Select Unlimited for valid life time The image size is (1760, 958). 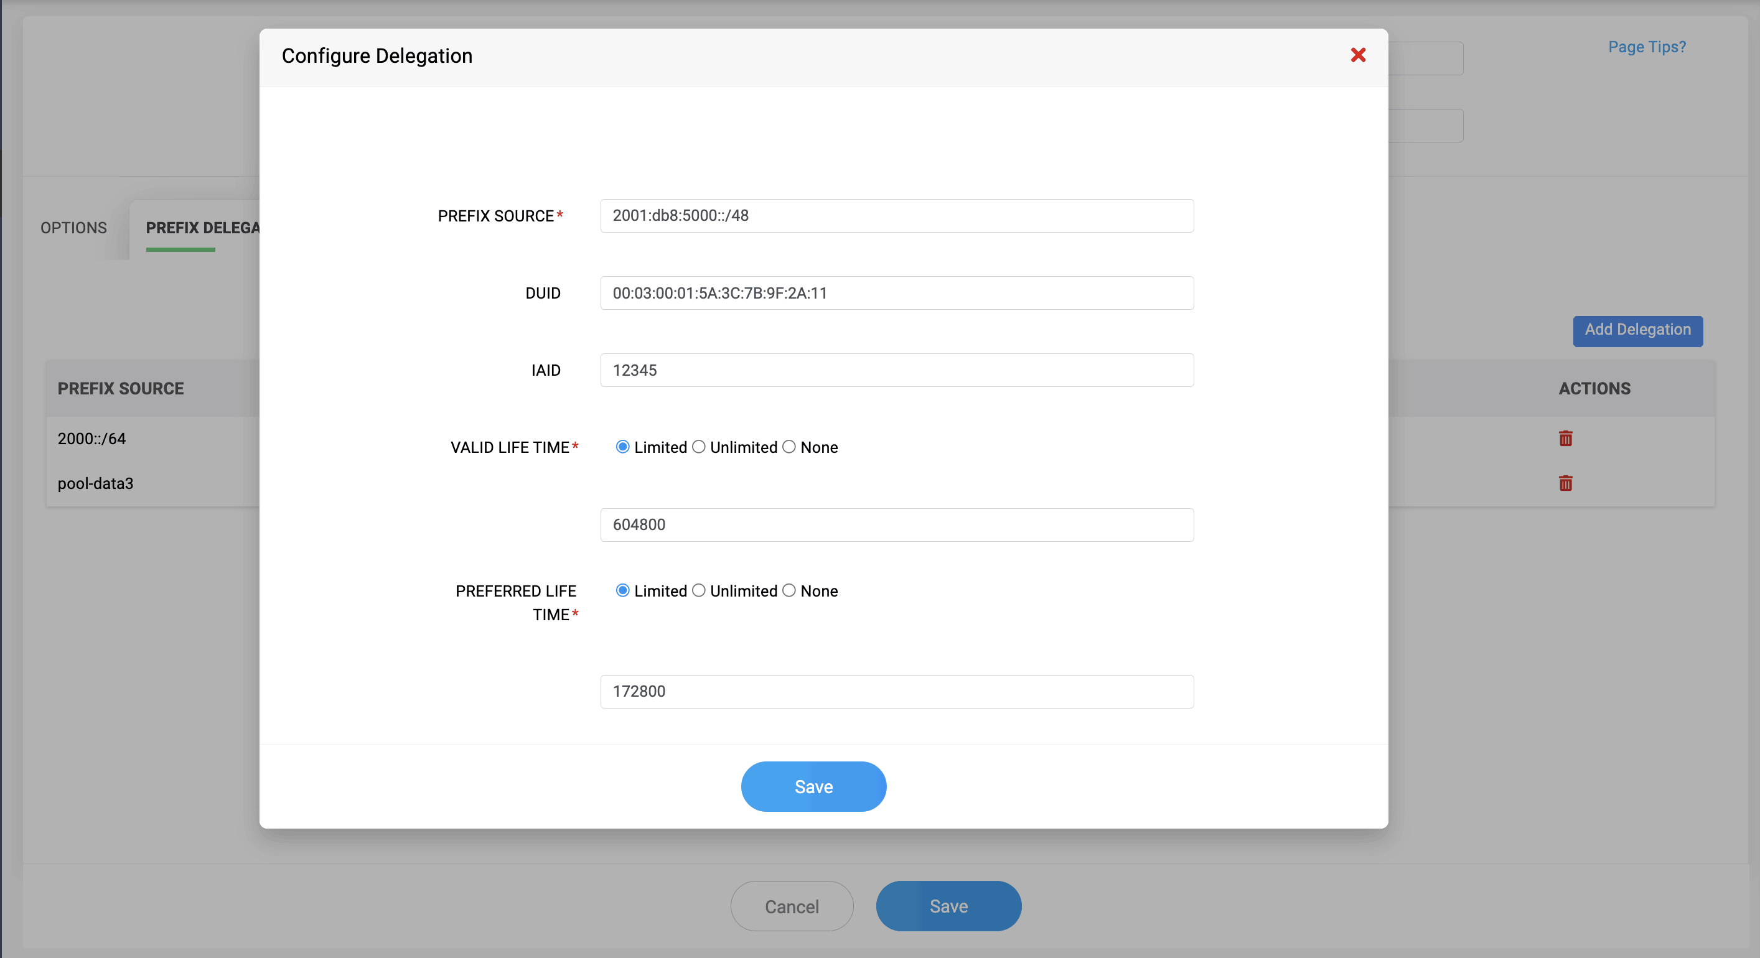tap(699, 447)
